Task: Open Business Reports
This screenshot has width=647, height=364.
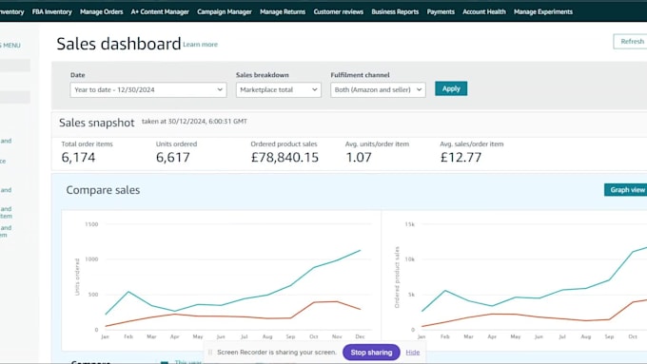Action: (395, 12)
